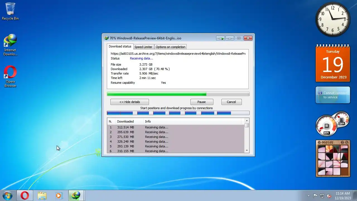357x201 pixels.
Task: Launch Windows Media Player from taskbar
Action: pyautogui.click(x=59, y=195)
